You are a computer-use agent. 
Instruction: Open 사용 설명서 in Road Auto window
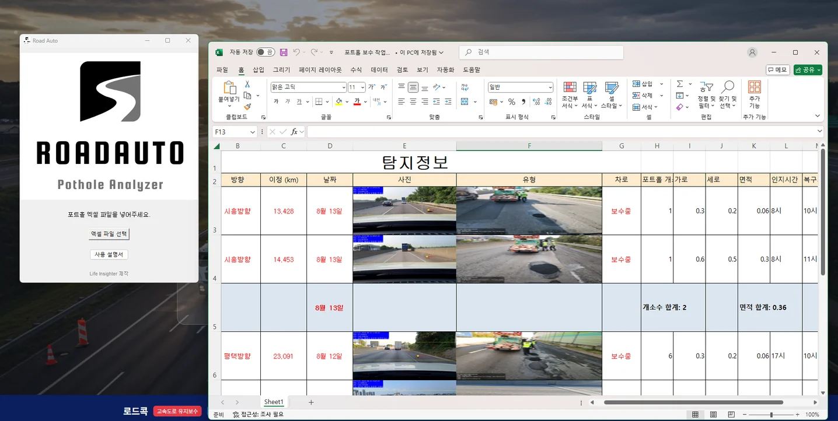click(x=109, y=254)
